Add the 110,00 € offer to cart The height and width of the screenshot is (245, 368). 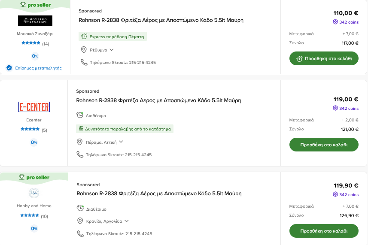coord(324,58)
